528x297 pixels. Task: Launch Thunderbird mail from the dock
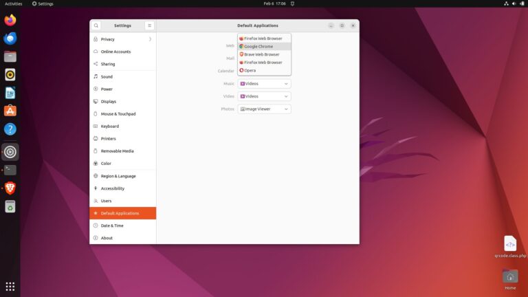pyautogui.click(x=10, y=38)
